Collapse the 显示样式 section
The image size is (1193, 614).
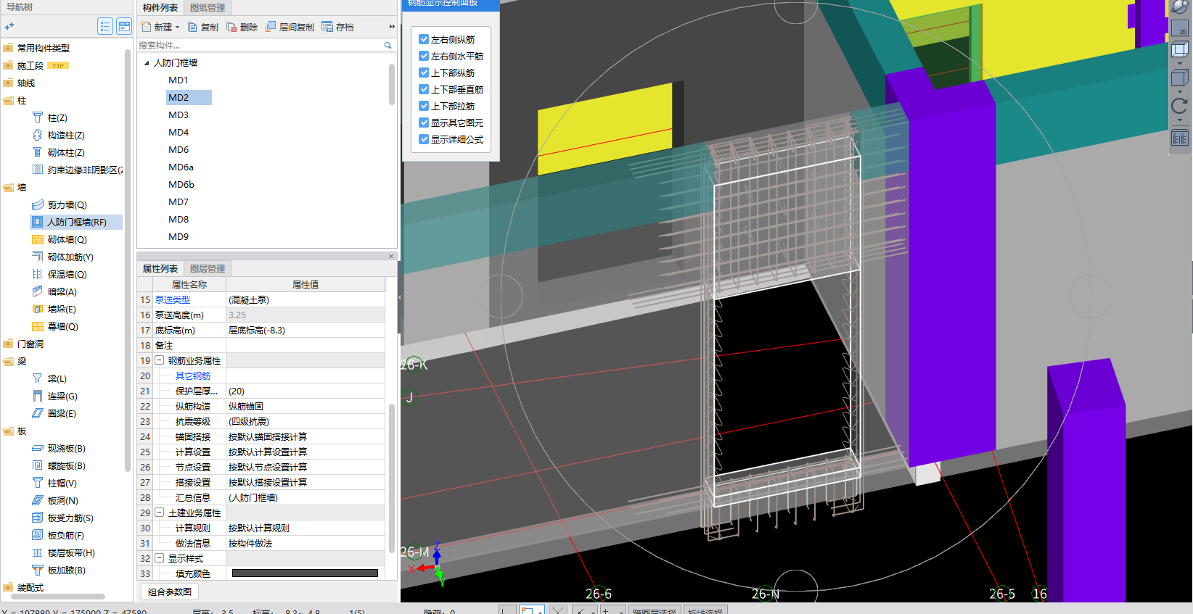tap(160, 558)
